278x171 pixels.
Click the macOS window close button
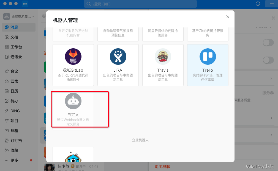[5, 4]
